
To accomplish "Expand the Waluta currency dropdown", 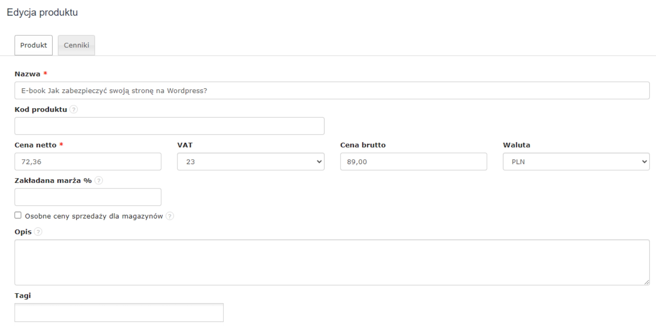I will (576, 162).
